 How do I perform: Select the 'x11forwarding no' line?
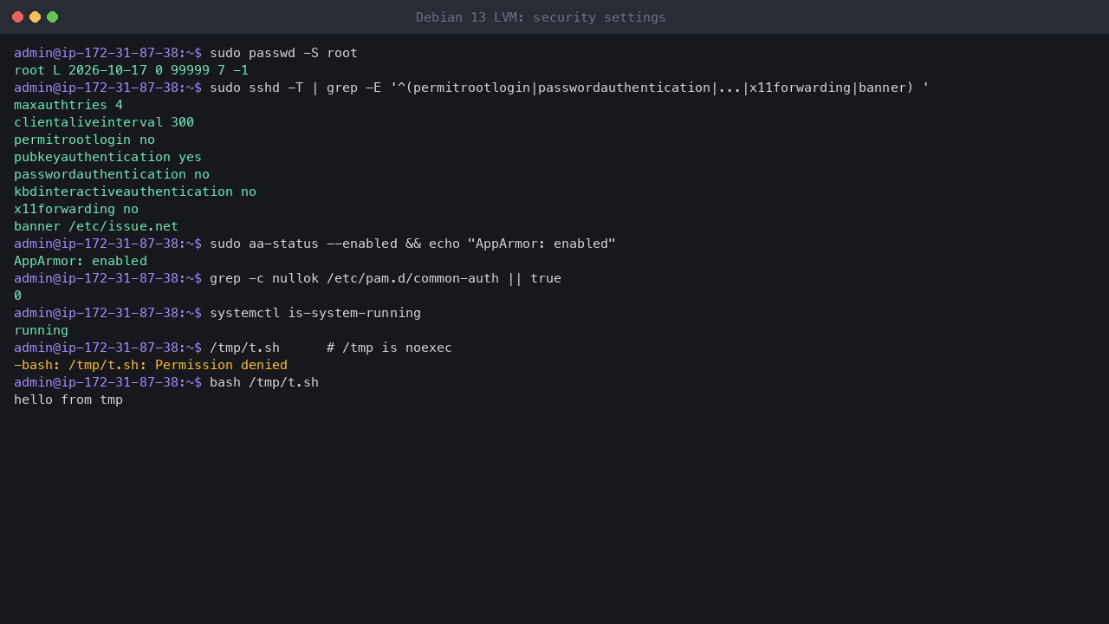point(76,209)
